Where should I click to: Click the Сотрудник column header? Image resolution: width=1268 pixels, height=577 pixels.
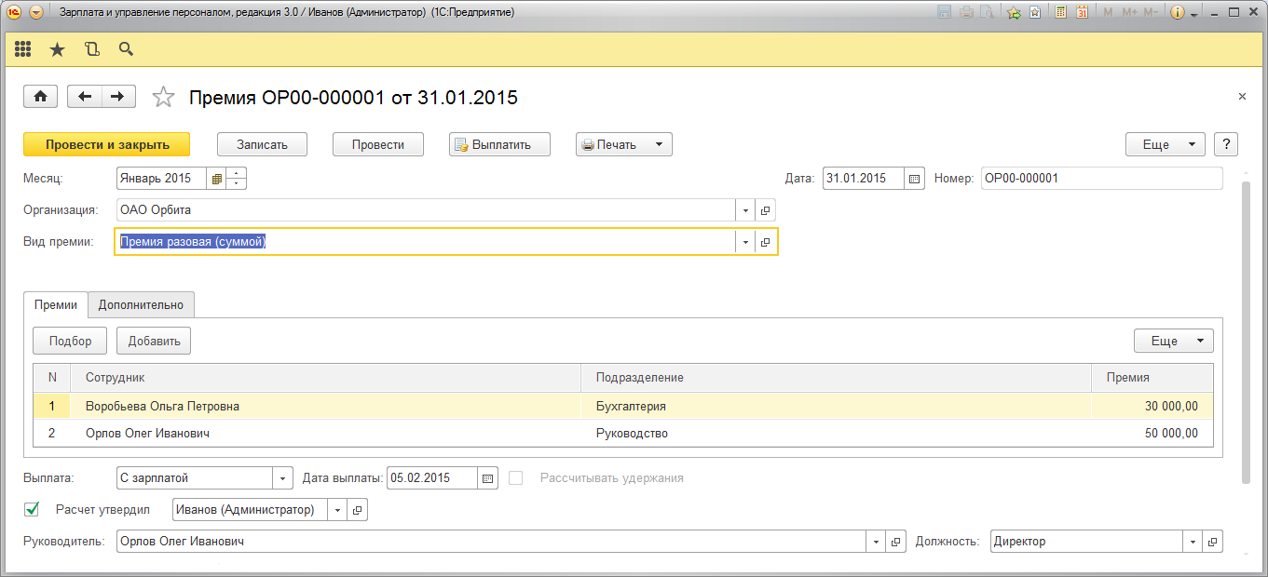pos(326,378)
